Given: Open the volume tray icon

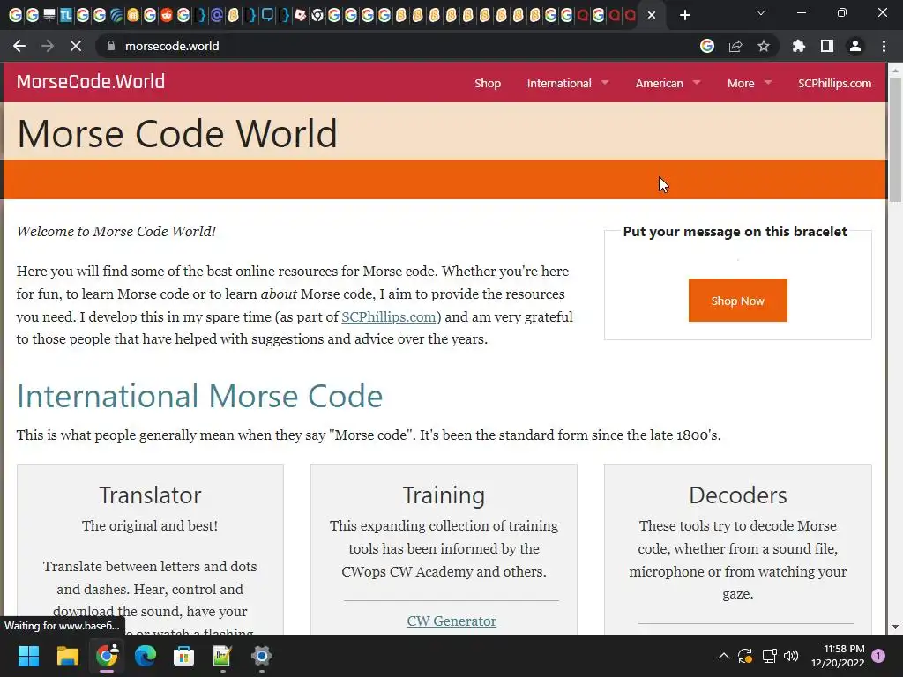Looking at the screenshot, I should click(791, 656).
